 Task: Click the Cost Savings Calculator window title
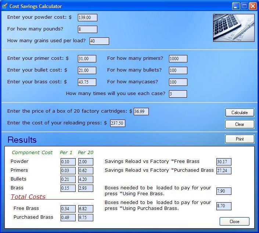click(x=36, y=6)
